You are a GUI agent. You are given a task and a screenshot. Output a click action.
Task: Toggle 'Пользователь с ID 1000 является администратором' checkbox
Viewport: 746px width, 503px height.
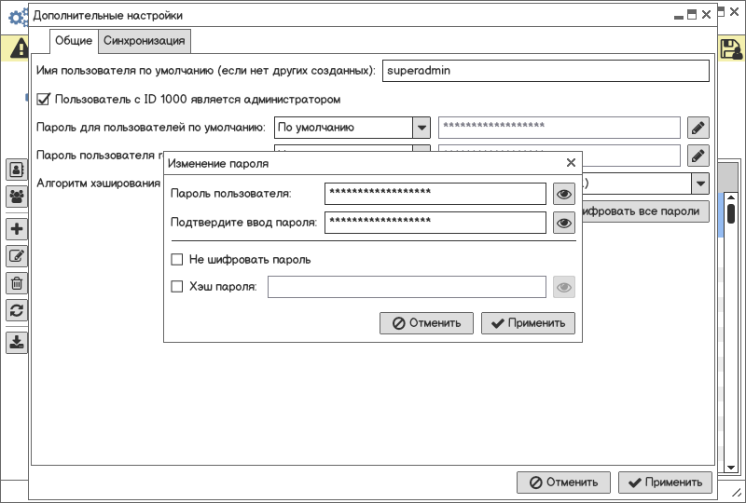pos(43,100)
